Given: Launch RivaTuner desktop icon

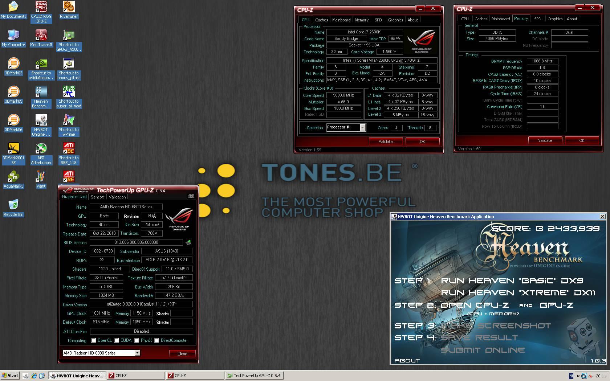Looking at the screenshot, I should click(x=69, y=10).
